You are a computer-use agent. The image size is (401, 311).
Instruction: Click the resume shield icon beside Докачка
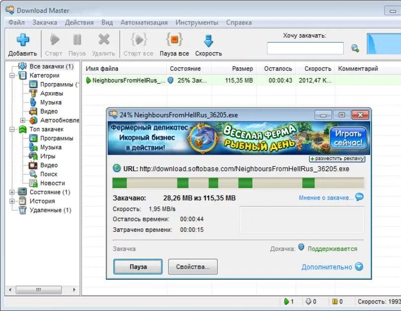(x=302, y=247)
